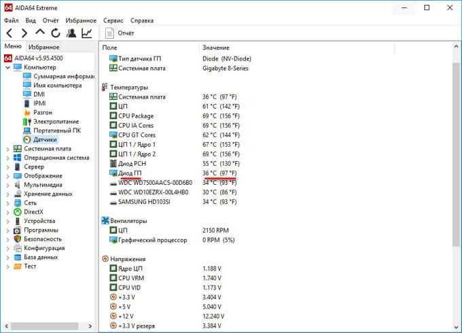The width and height of the screenshot is (462, 333).
Task: Click the Разгон flame icon
Action: [27, 113]
